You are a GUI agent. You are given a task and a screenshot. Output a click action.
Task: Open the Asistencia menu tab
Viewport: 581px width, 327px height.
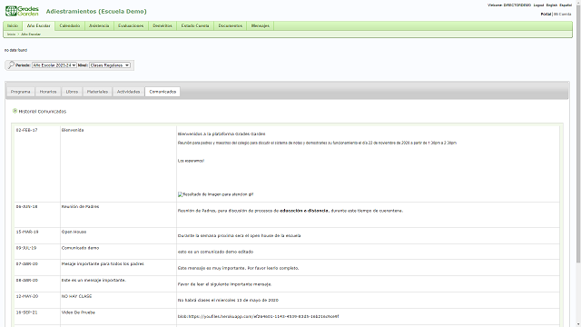[99, 25]
